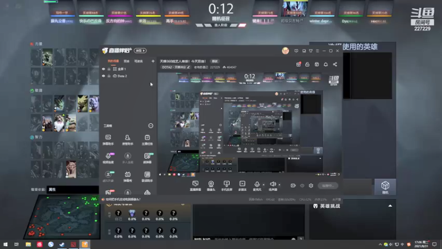
Task: Toggle lock on Dota 2 source
Action: coord(109,76)
